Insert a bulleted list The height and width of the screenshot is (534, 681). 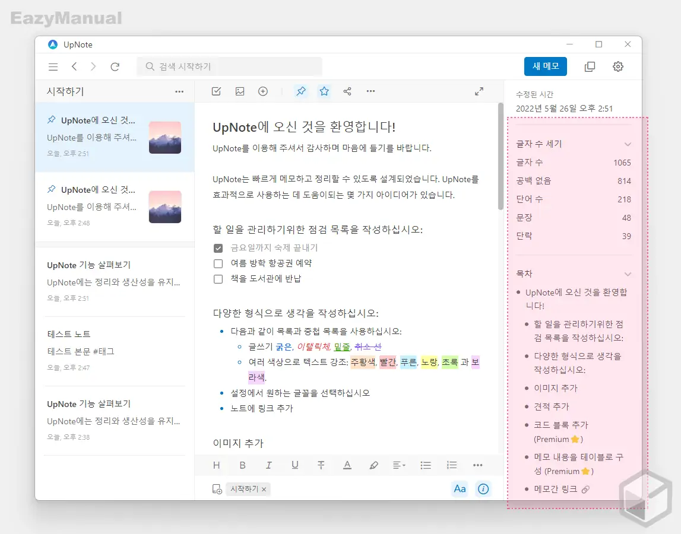(426, 465)
